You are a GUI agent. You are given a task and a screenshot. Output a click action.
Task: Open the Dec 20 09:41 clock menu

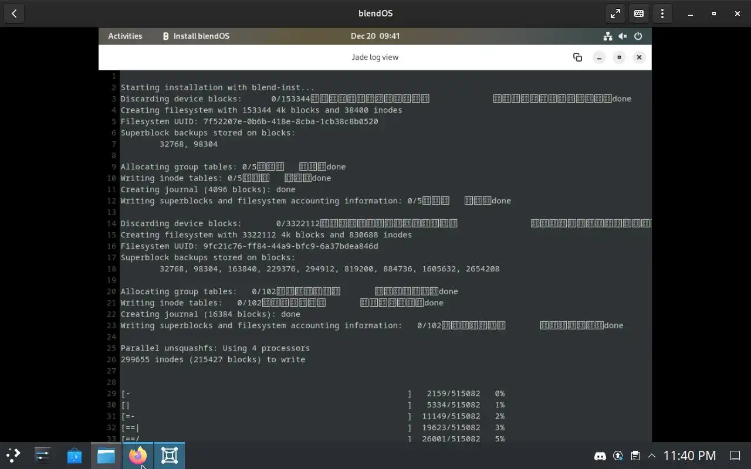tap(375, 36)
